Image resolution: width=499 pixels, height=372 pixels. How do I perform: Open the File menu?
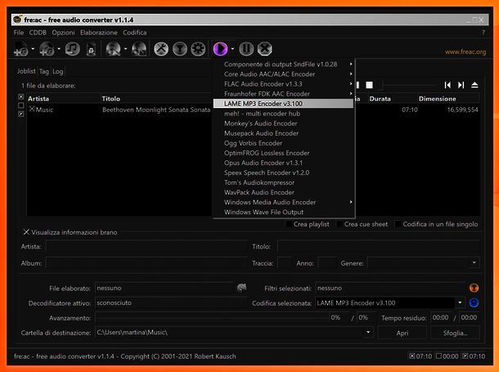coord(19,33)
